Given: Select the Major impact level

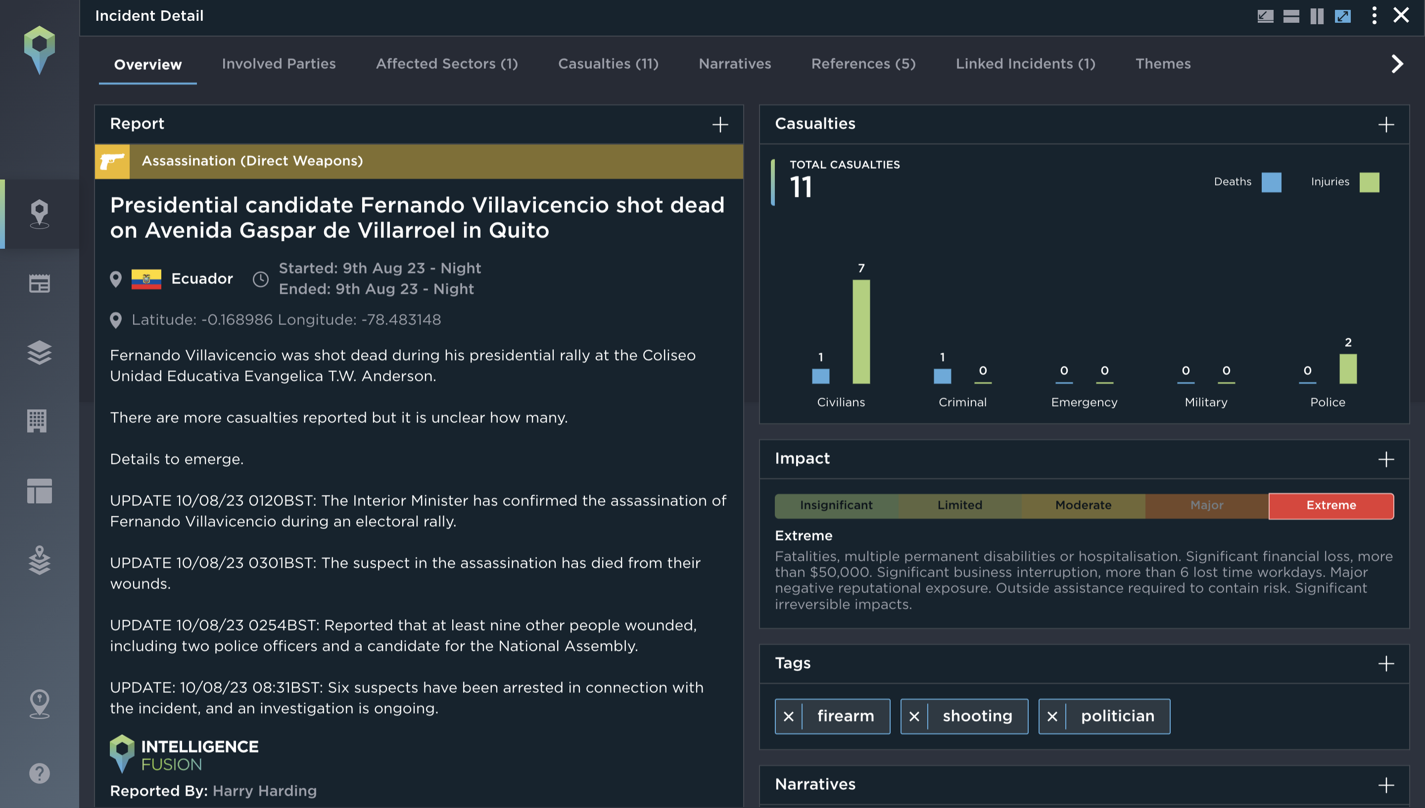Looking at the screenshot, I should point(1207,505).
